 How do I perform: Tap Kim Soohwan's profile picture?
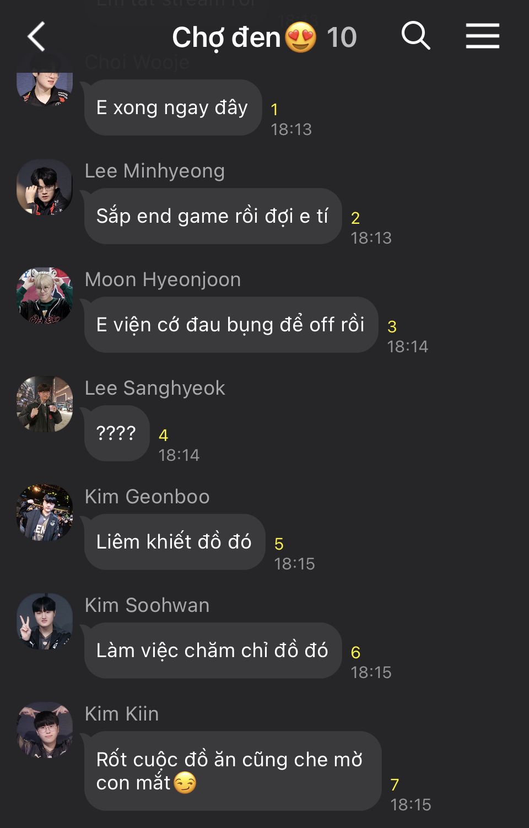45,622
